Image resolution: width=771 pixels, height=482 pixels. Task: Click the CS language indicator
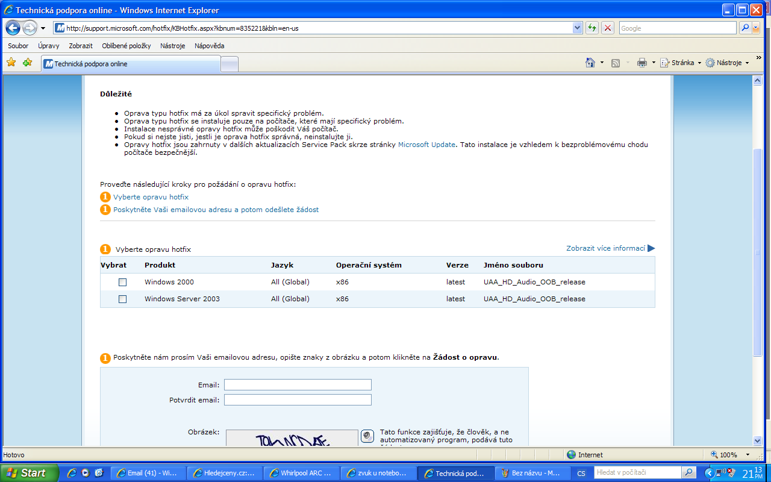581,474
